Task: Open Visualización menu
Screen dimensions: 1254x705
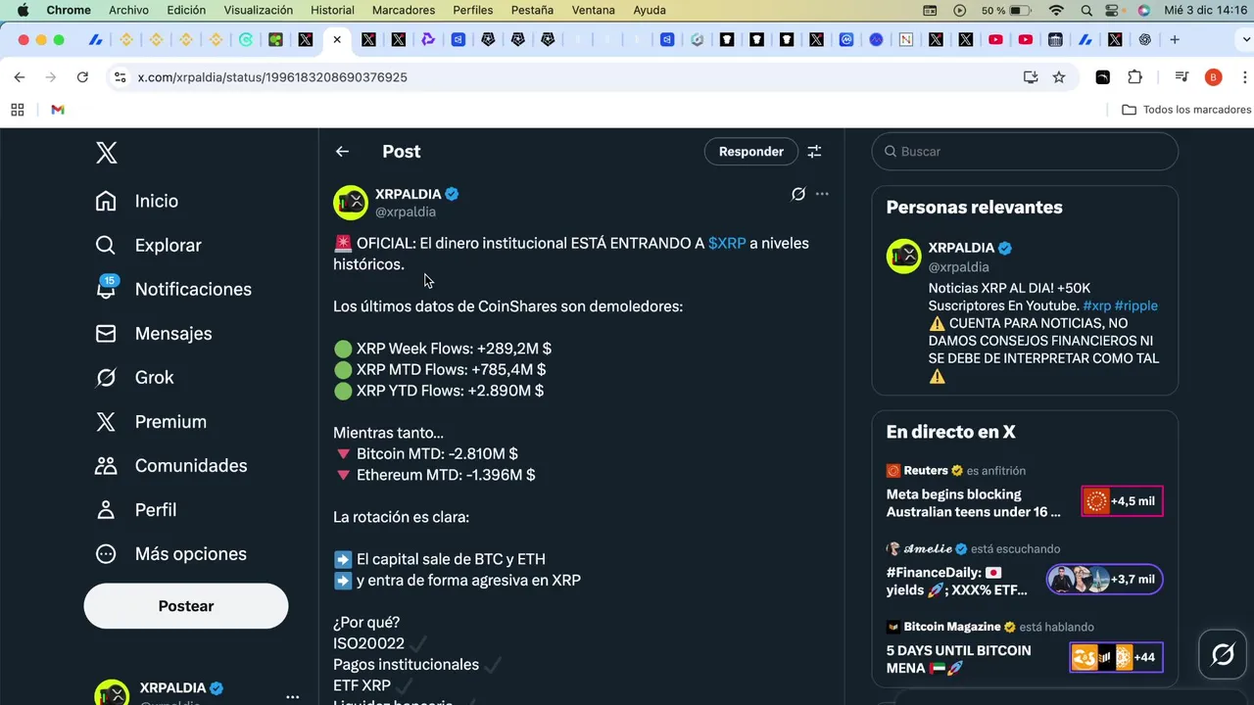Action: pyautogui.click(x=259, y=10)
